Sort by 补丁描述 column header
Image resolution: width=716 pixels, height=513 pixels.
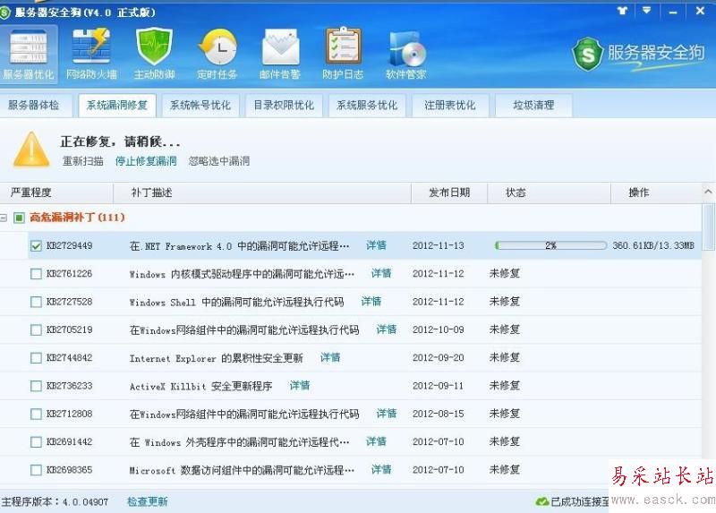click(262, 192)
